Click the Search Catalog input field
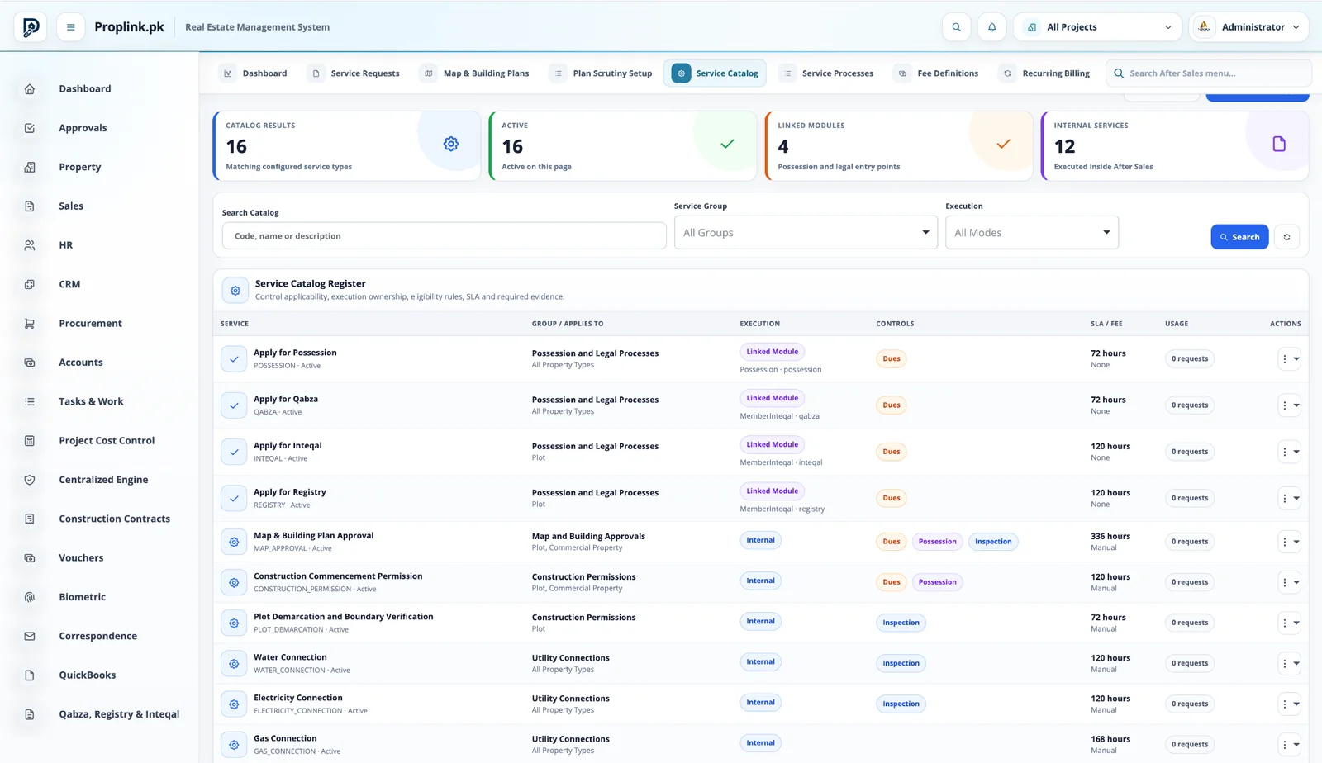Viewport: 1322px width, 763px height. (444, 236)
